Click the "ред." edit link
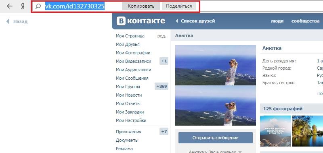This screenshot has width=323, height=153. coord(161,36)
